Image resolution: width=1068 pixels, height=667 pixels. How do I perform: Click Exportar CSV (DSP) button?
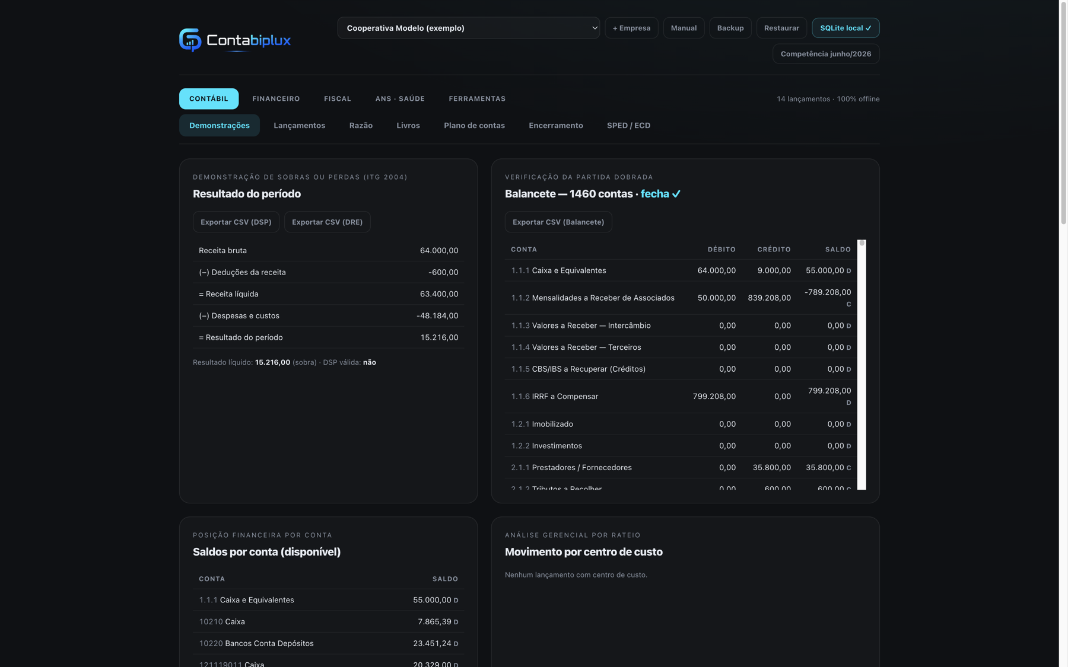coord(236,222)
